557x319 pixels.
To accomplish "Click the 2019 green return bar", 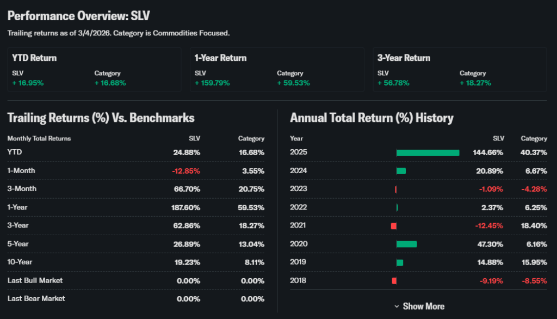I will [x=400, y=262].
